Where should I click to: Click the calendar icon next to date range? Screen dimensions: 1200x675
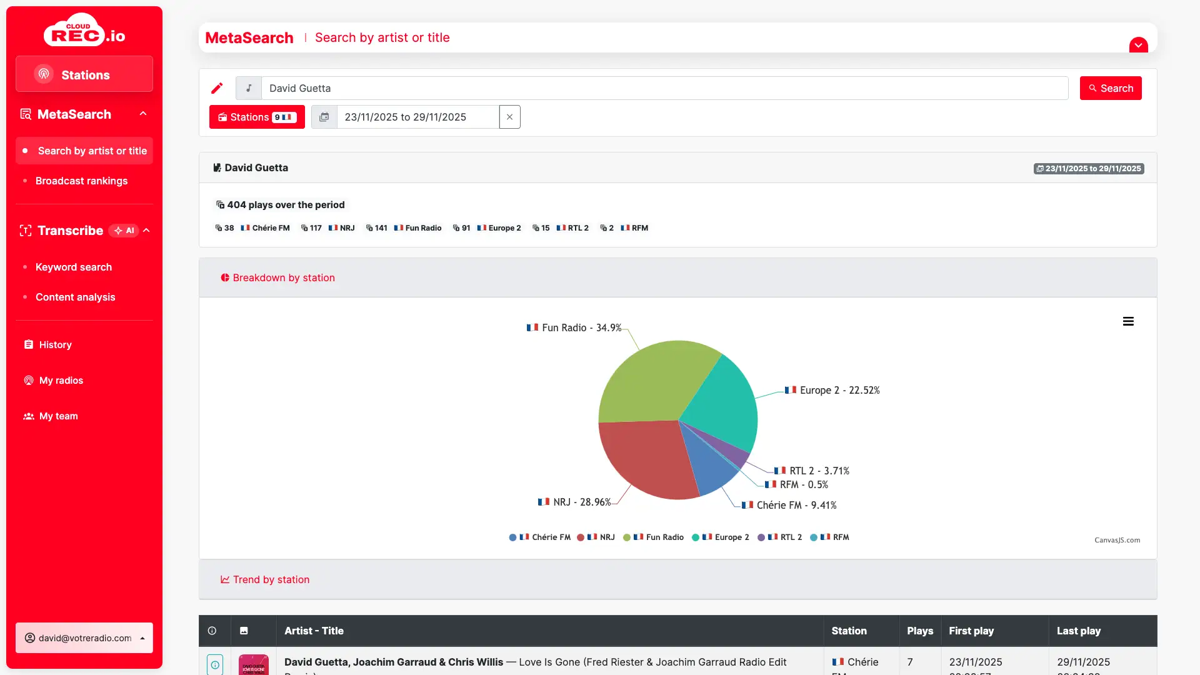324,117
